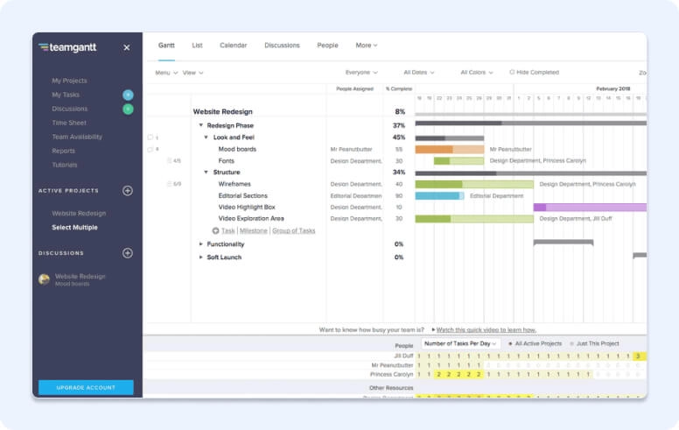Click the 37% complete value for Redesign Phase
The width and height of the screenshot is (679, 430).
(399, 126)
